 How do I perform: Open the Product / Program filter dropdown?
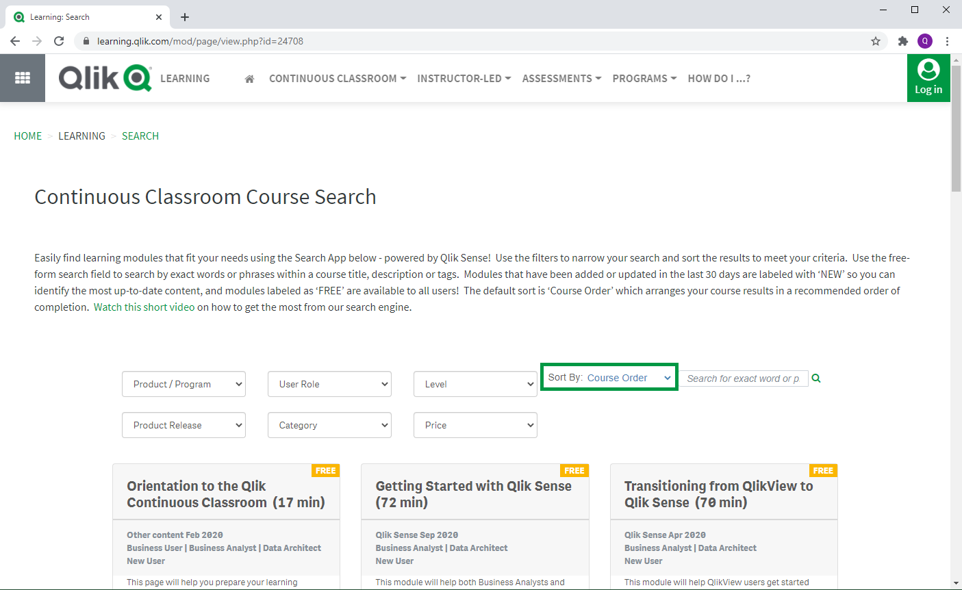(x=183, y=384)
